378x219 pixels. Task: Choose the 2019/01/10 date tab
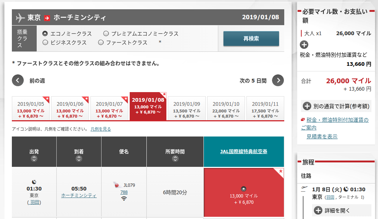[x=226, y=108]
